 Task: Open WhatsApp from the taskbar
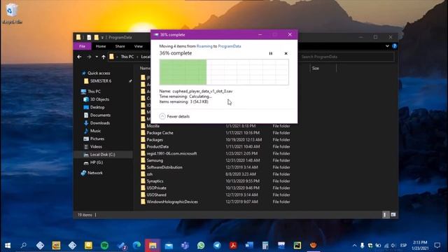point(201,245)
